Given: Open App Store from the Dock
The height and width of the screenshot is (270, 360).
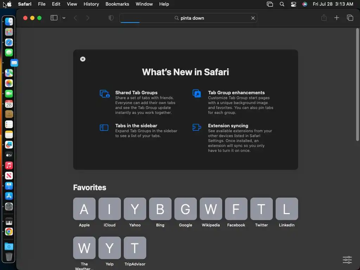Looking at the screenshot, I should pyautogui.click(x=9, y=196).
